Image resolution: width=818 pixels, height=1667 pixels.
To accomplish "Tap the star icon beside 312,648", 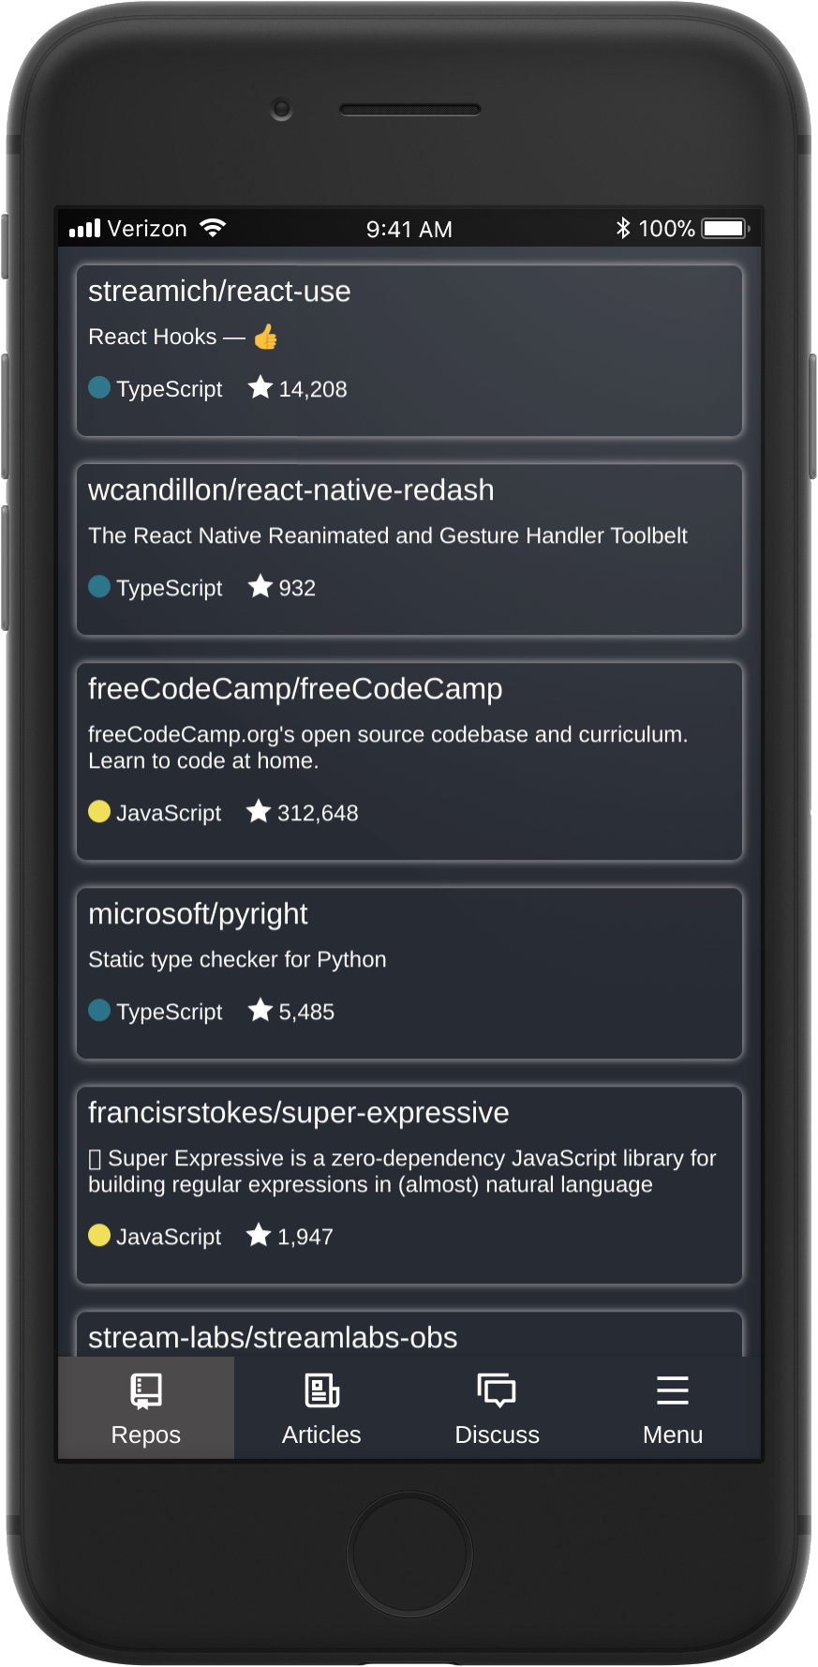I will coord(259,811).
